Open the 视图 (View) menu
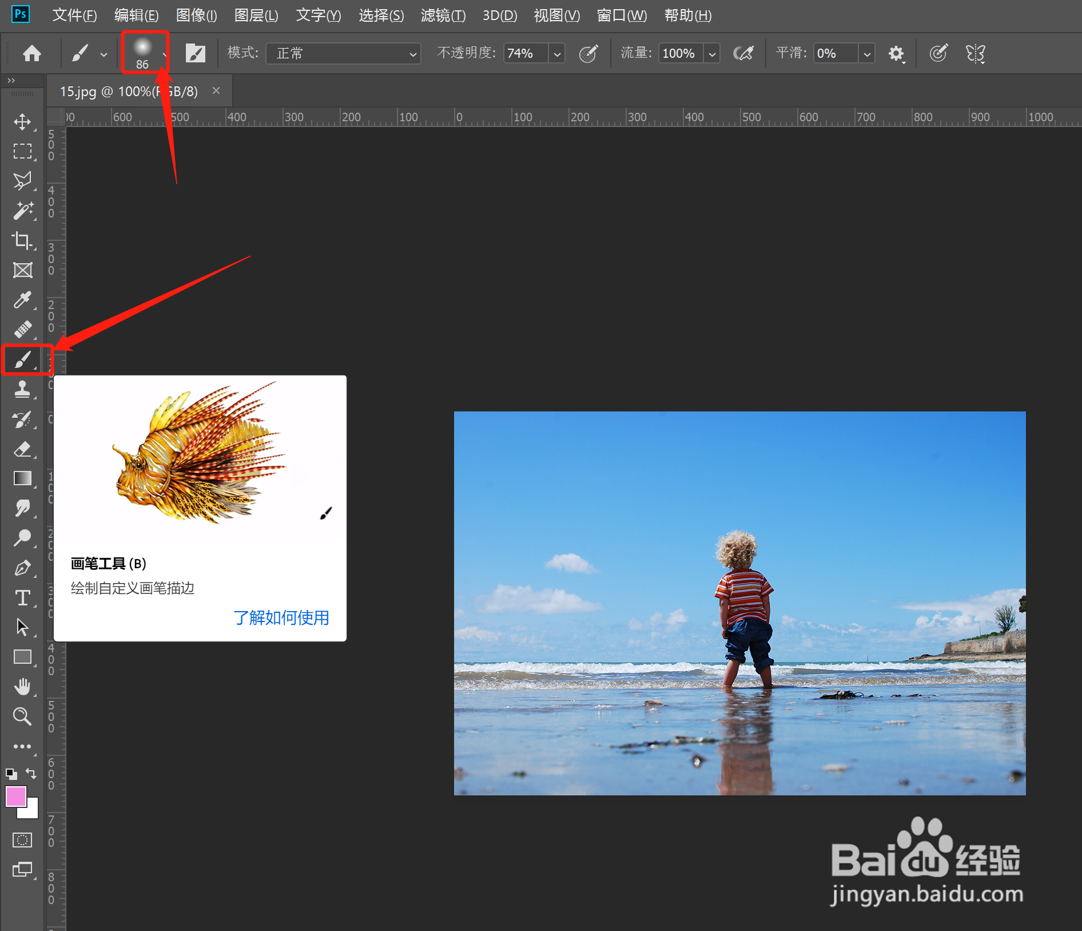Viewport: 1082px width, 931px height. coord(556,15)
